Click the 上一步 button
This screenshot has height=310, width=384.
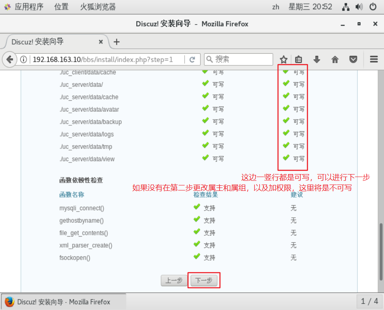pos(174,280)
